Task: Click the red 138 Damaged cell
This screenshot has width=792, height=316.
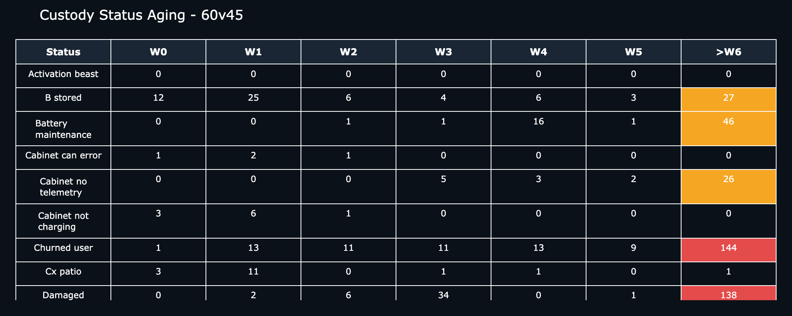Action: tap(729, 293)
